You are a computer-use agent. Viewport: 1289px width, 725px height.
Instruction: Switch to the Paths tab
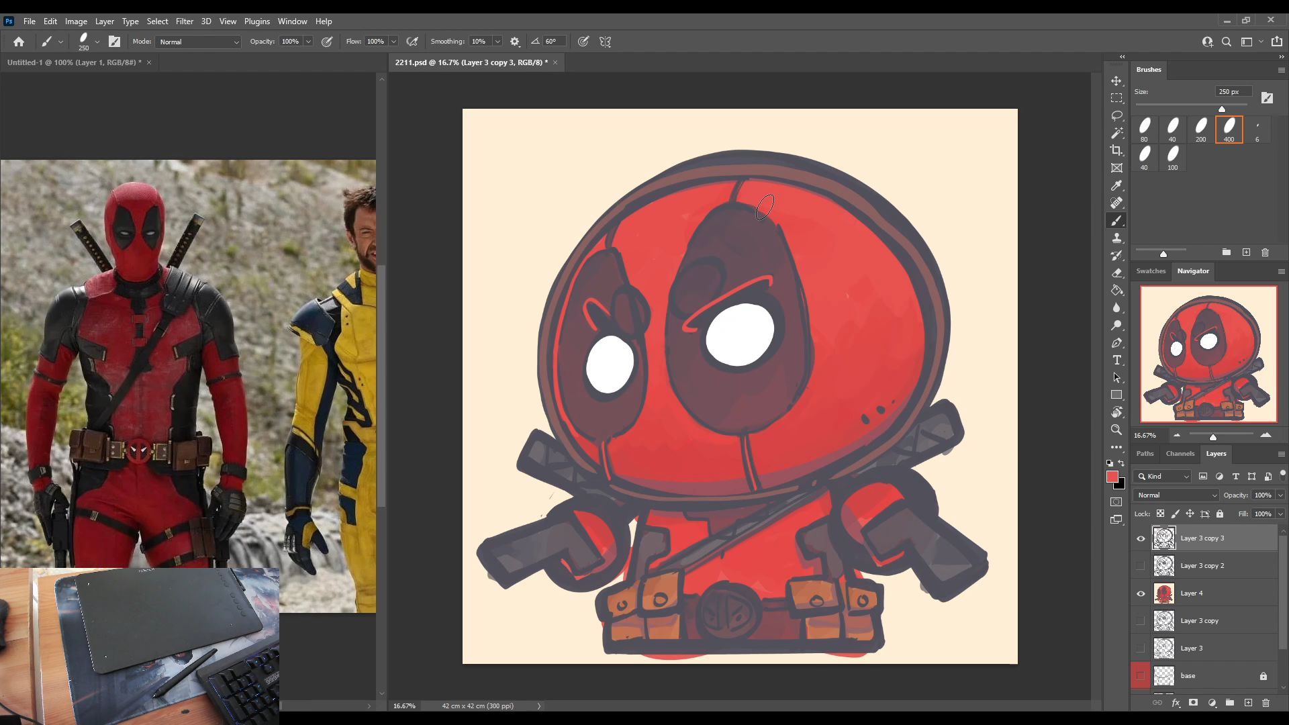point(1145,454)
